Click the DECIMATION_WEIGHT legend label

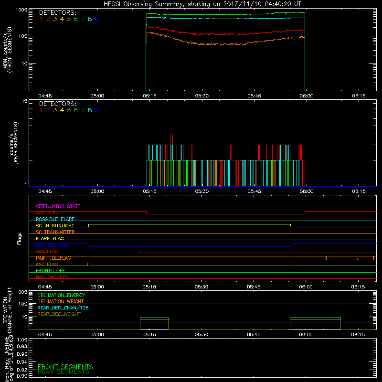tap(61, 302)
